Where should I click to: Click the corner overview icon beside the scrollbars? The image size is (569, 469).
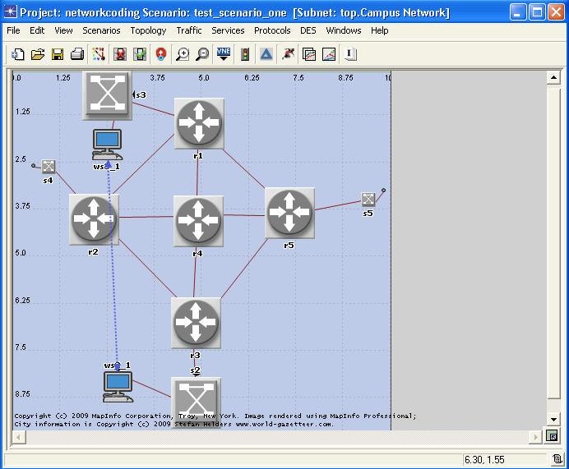pyautogui.click(x=552, y=436)
